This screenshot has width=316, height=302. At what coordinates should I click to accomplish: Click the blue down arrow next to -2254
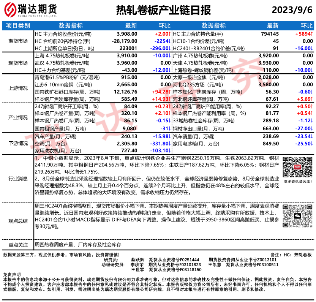pyautogui.click(x=169, y=41)
